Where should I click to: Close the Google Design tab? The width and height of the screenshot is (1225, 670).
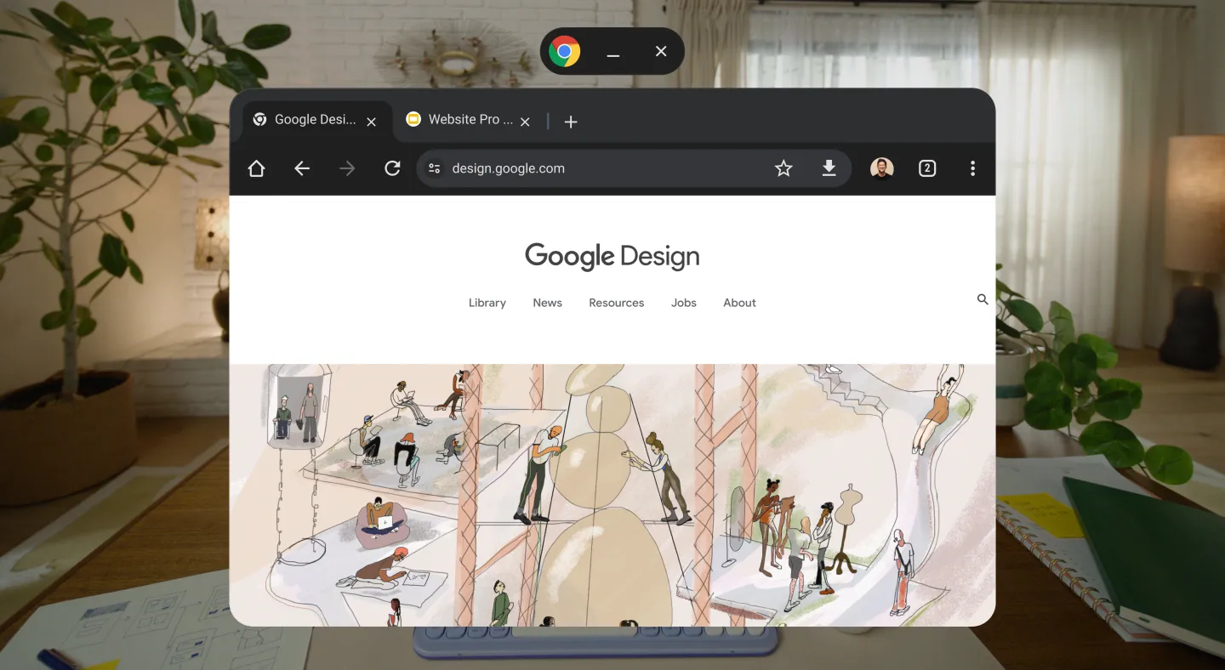(371, 122)
